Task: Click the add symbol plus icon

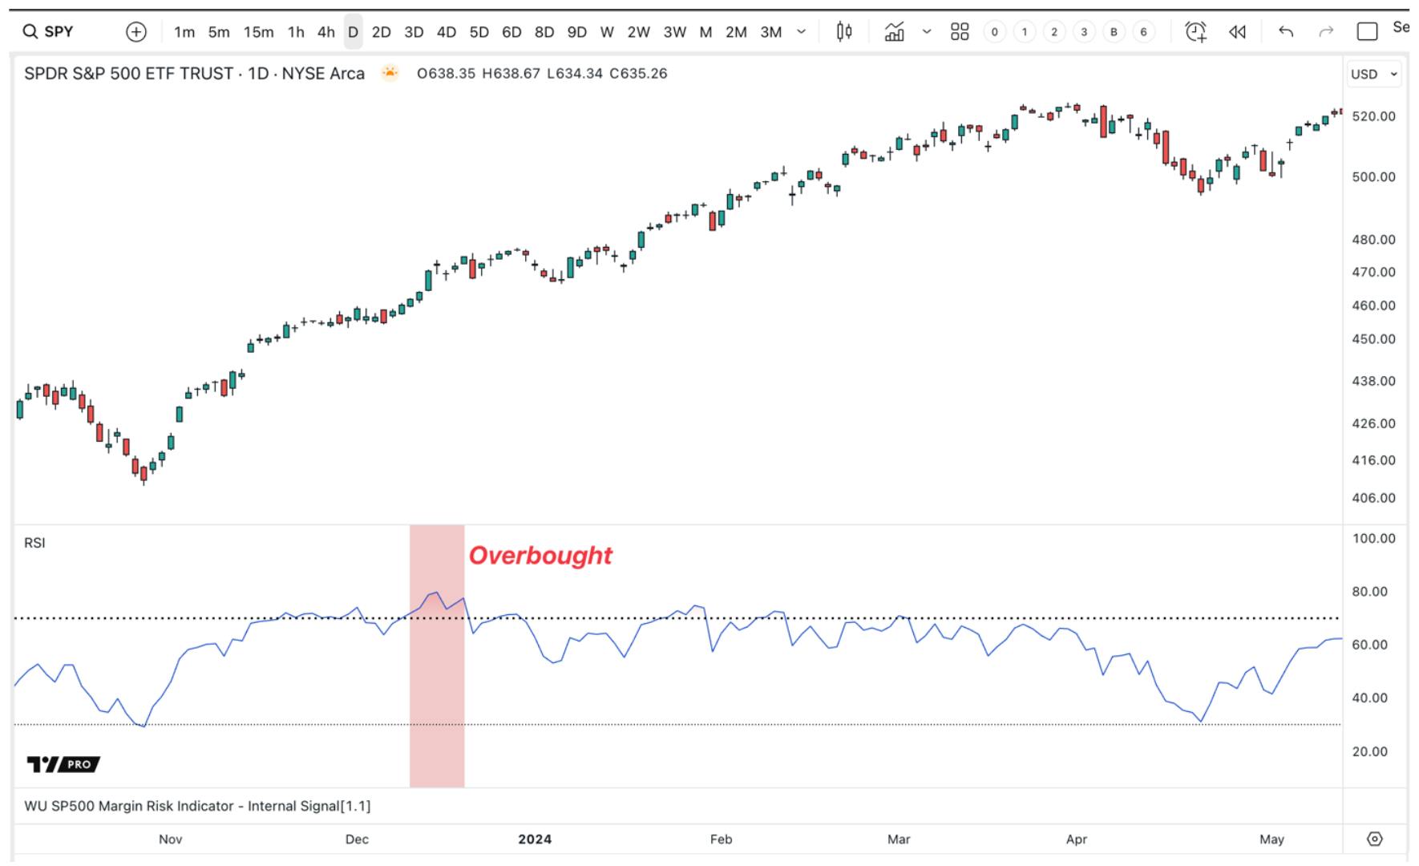Action: click(x=136, y=32)
